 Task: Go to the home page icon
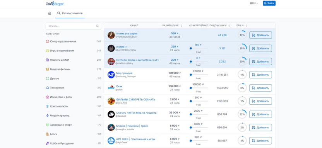(x=50, y=13)
